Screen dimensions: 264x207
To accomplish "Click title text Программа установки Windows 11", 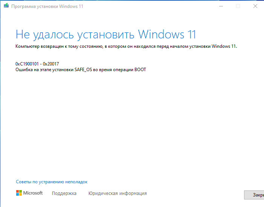I will pyautogui.click(x=47, y=6).
